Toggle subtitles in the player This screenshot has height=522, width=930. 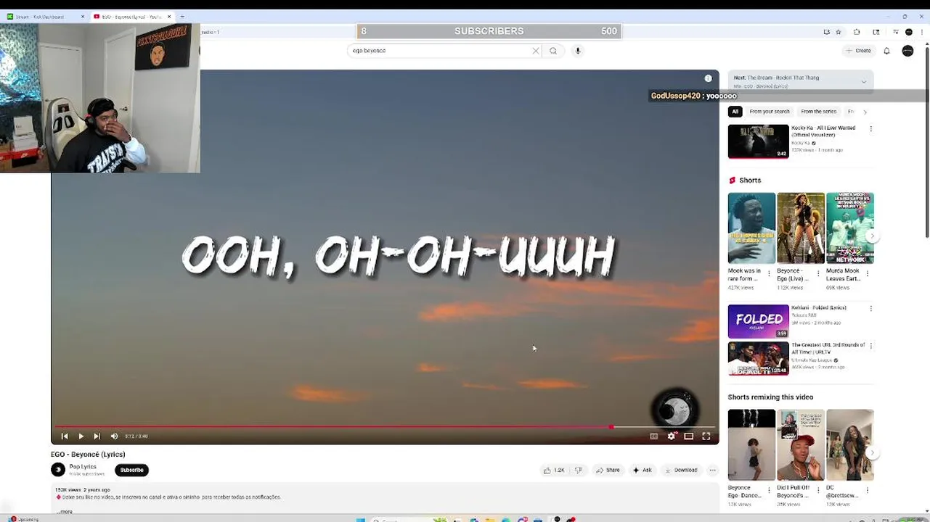pos(653,436)
